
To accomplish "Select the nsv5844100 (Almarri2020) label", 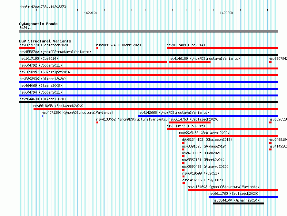I will pyautogui.click(x=236, y=200).
